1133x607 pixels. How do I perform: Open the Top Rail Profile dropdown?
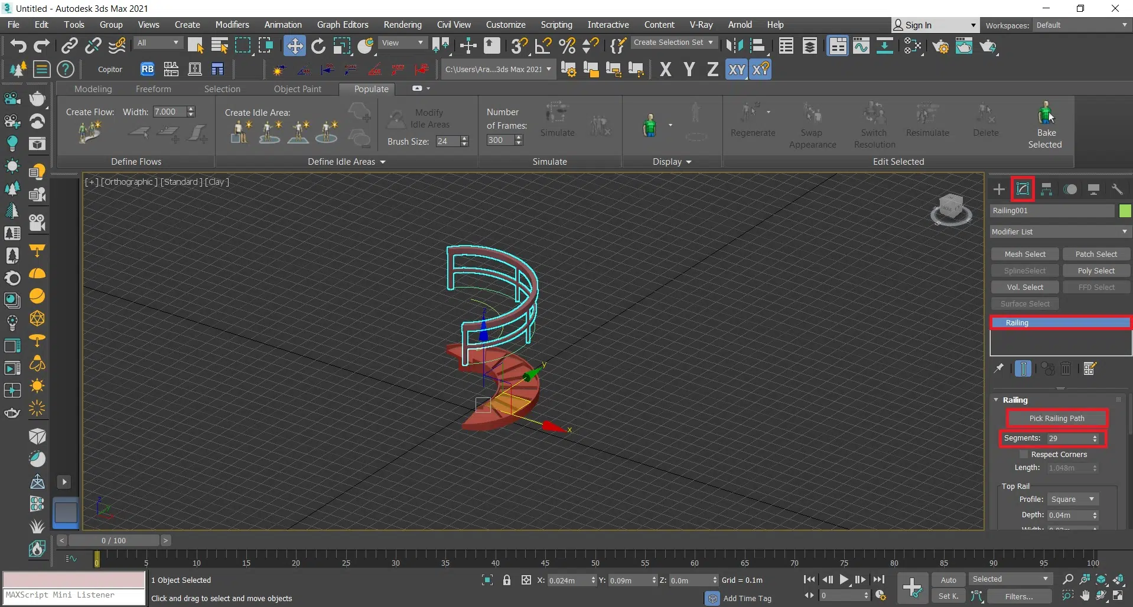(x=1073, y=499)
